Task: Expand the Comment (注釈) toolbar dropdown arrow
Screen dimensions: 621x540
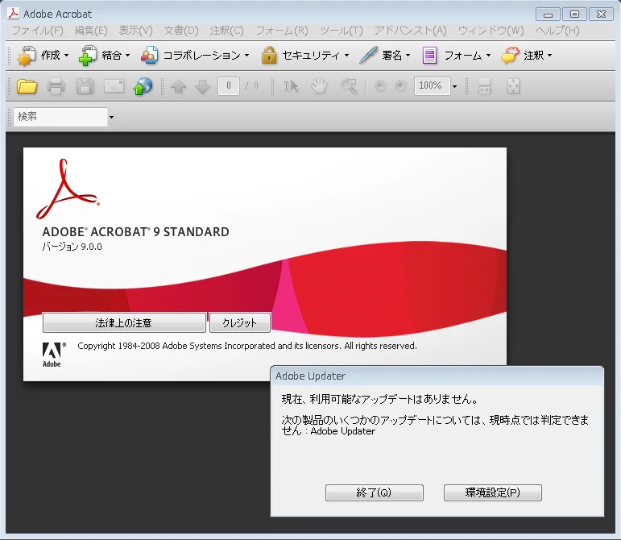Action: (x=549, y=56)
